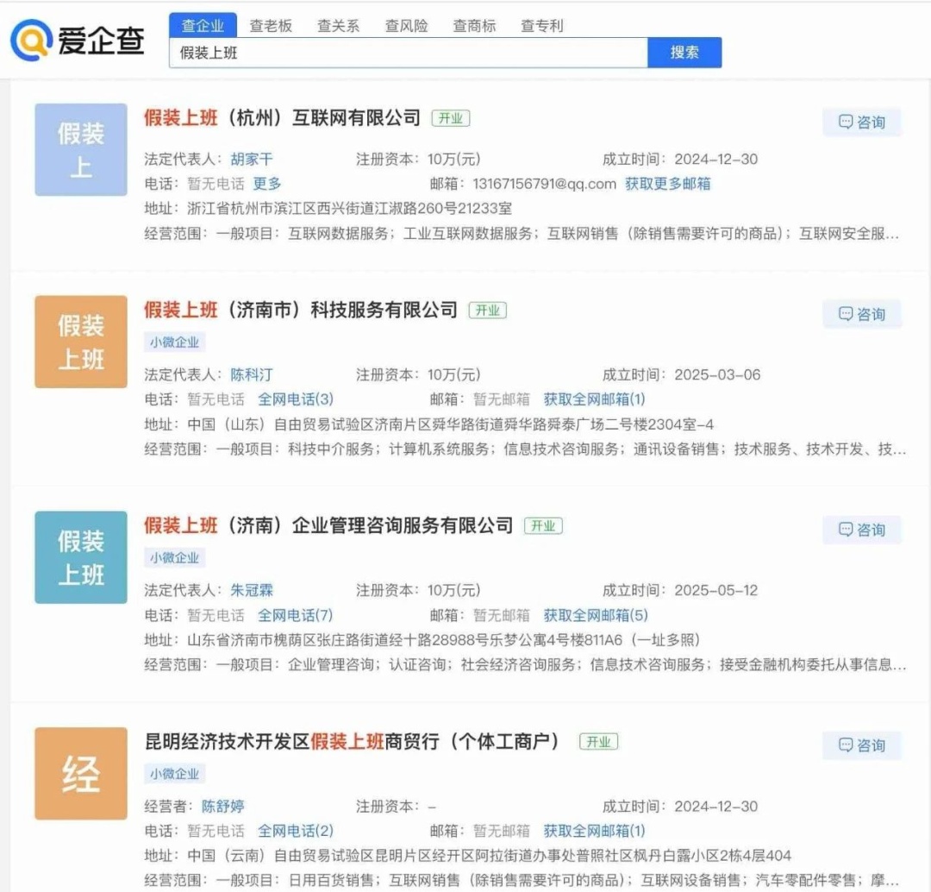The width and height of the screenshot is (931, 892).
Task: Select the 查企业 tab
Action: 203,26
